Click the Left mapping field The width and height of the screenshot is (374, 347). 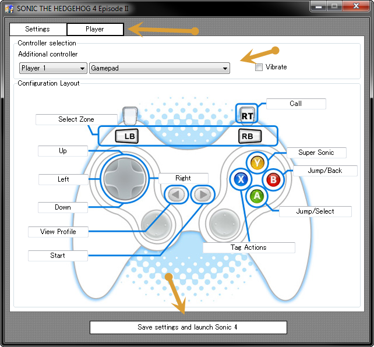click(x=63, y=179)
